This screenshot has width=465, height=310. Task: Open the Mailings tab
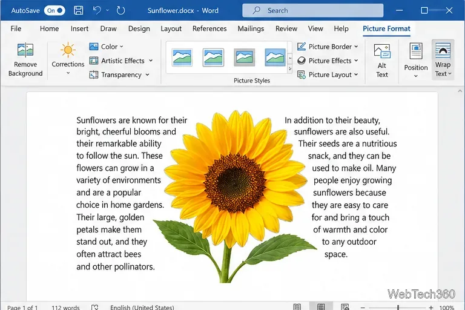coord(251,28)
